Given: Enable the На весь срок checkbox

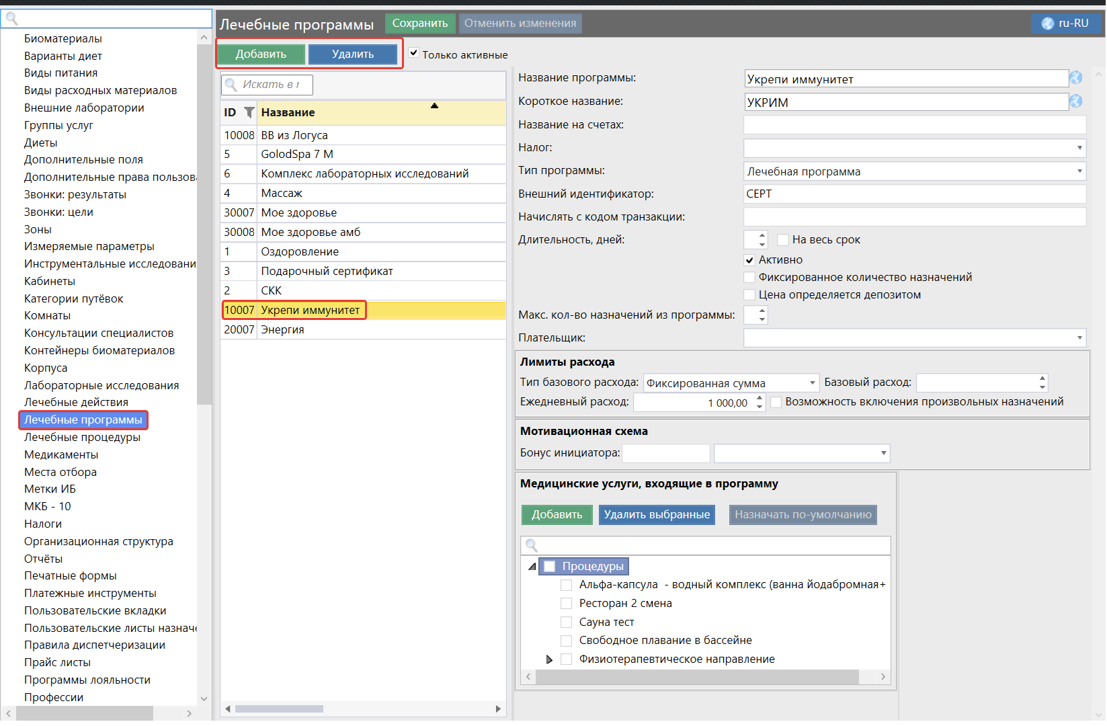Looking at the screenshot, I should point(782,240).
